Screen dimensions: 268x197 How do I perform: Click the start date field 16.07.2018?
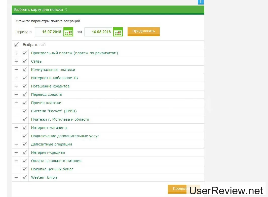[x=49, y=32]
